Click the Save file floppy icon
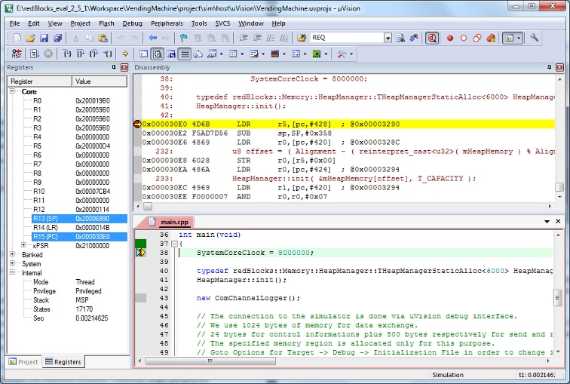Image resolution: width=570 pixels, height=384 pixels. coord(45,38)
